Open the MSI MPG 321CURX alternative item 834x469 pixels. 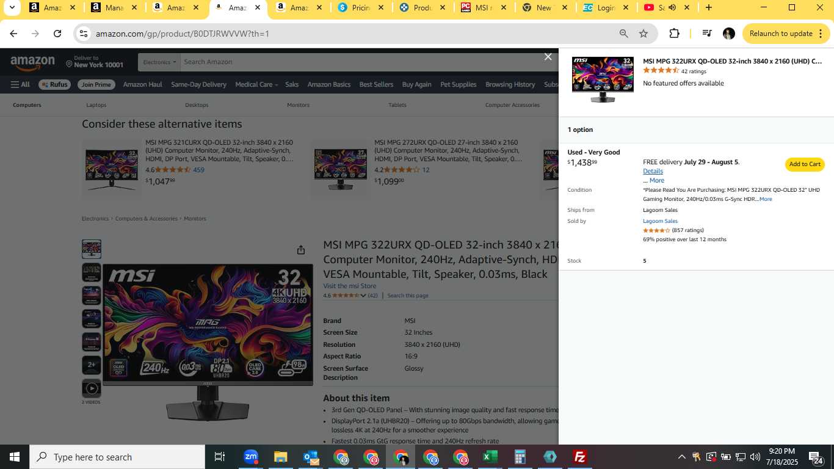tap(219, 151)
